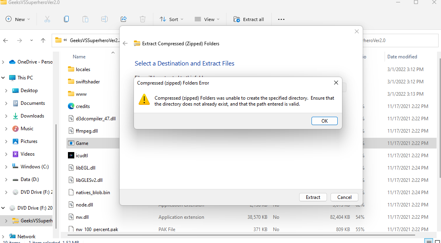Click the Up directory arrow
441x243 pixels.
(x=43, y=40)
